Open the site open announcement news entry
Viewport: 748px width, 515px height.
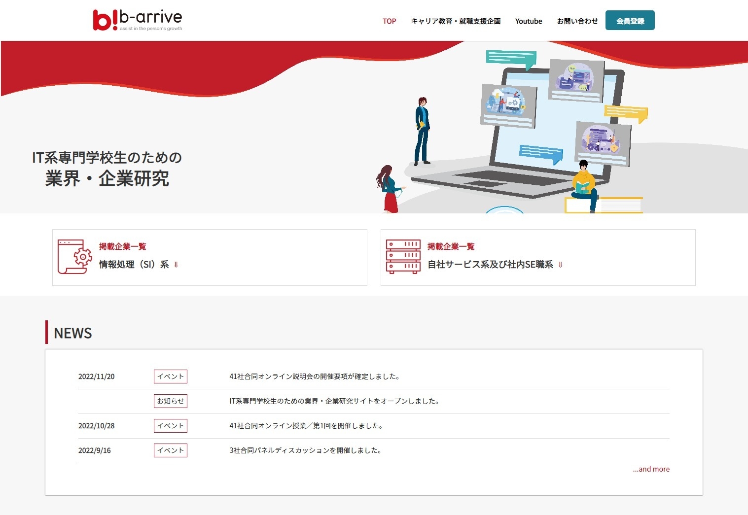pyautogui.click(x=334, y=401)
